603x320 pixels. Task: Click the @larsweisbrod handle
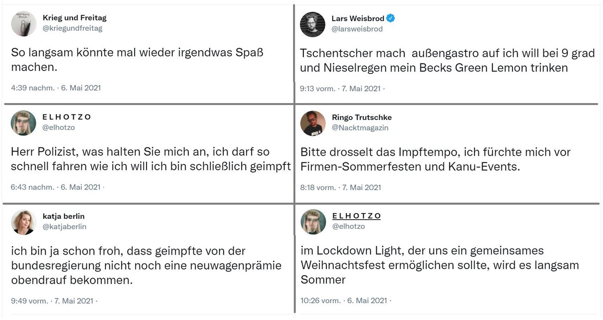[x=357, y=29]
